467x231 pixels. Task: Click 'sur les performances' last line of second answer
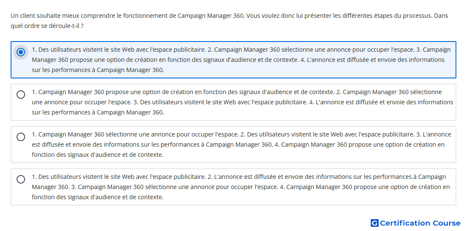click(x=98, y=113)
